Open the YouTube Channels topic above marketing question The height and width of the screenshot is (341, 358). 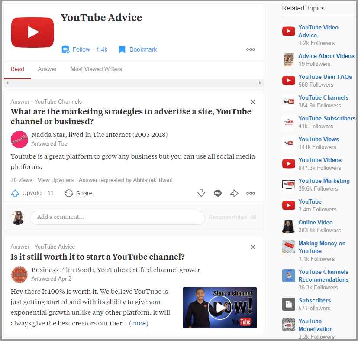58,101
